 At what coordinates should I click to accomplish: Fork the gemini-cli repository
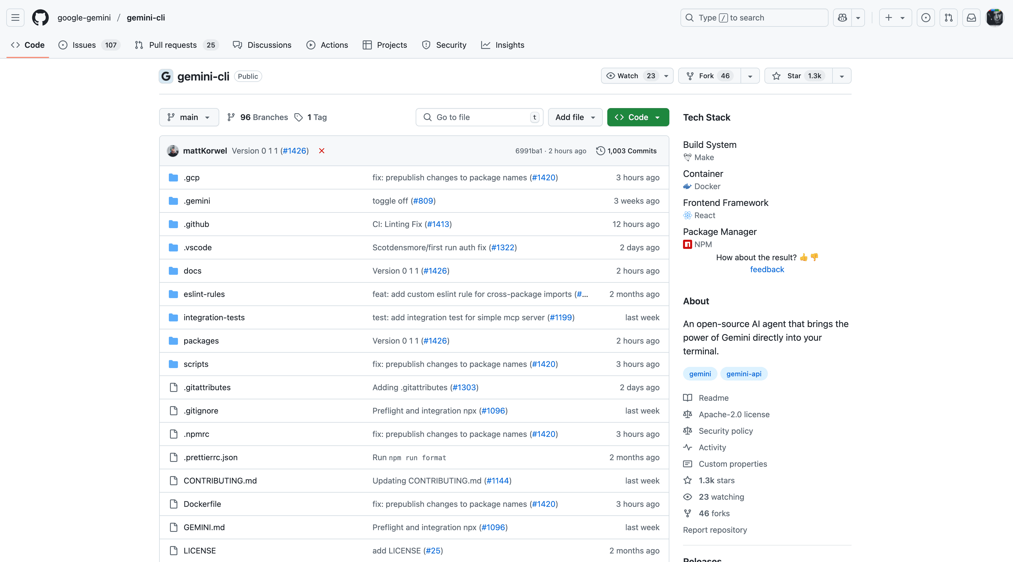coord(709,76)
